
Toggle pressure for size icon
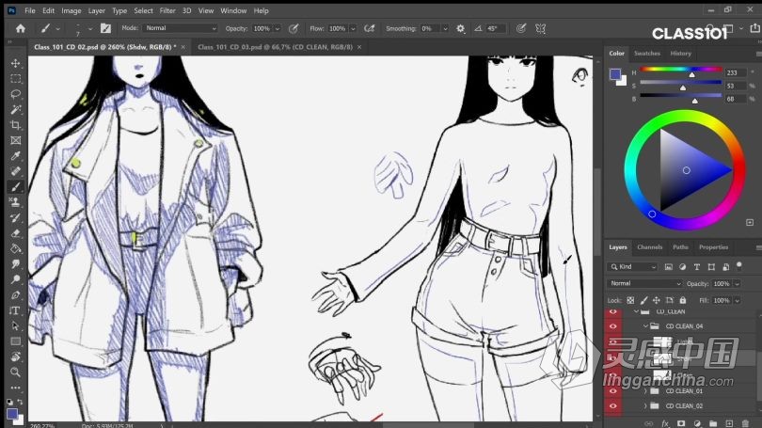tap(521, 28)
